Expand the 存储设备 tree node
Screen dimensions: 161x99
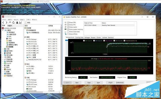click(x=3, y=59)
